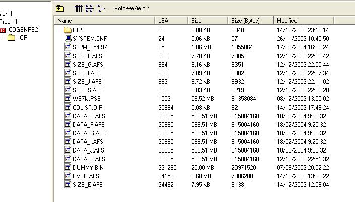Click LBA value 341500
The height and width of the screenshot is (202, 355).
[x=167, y=176]
